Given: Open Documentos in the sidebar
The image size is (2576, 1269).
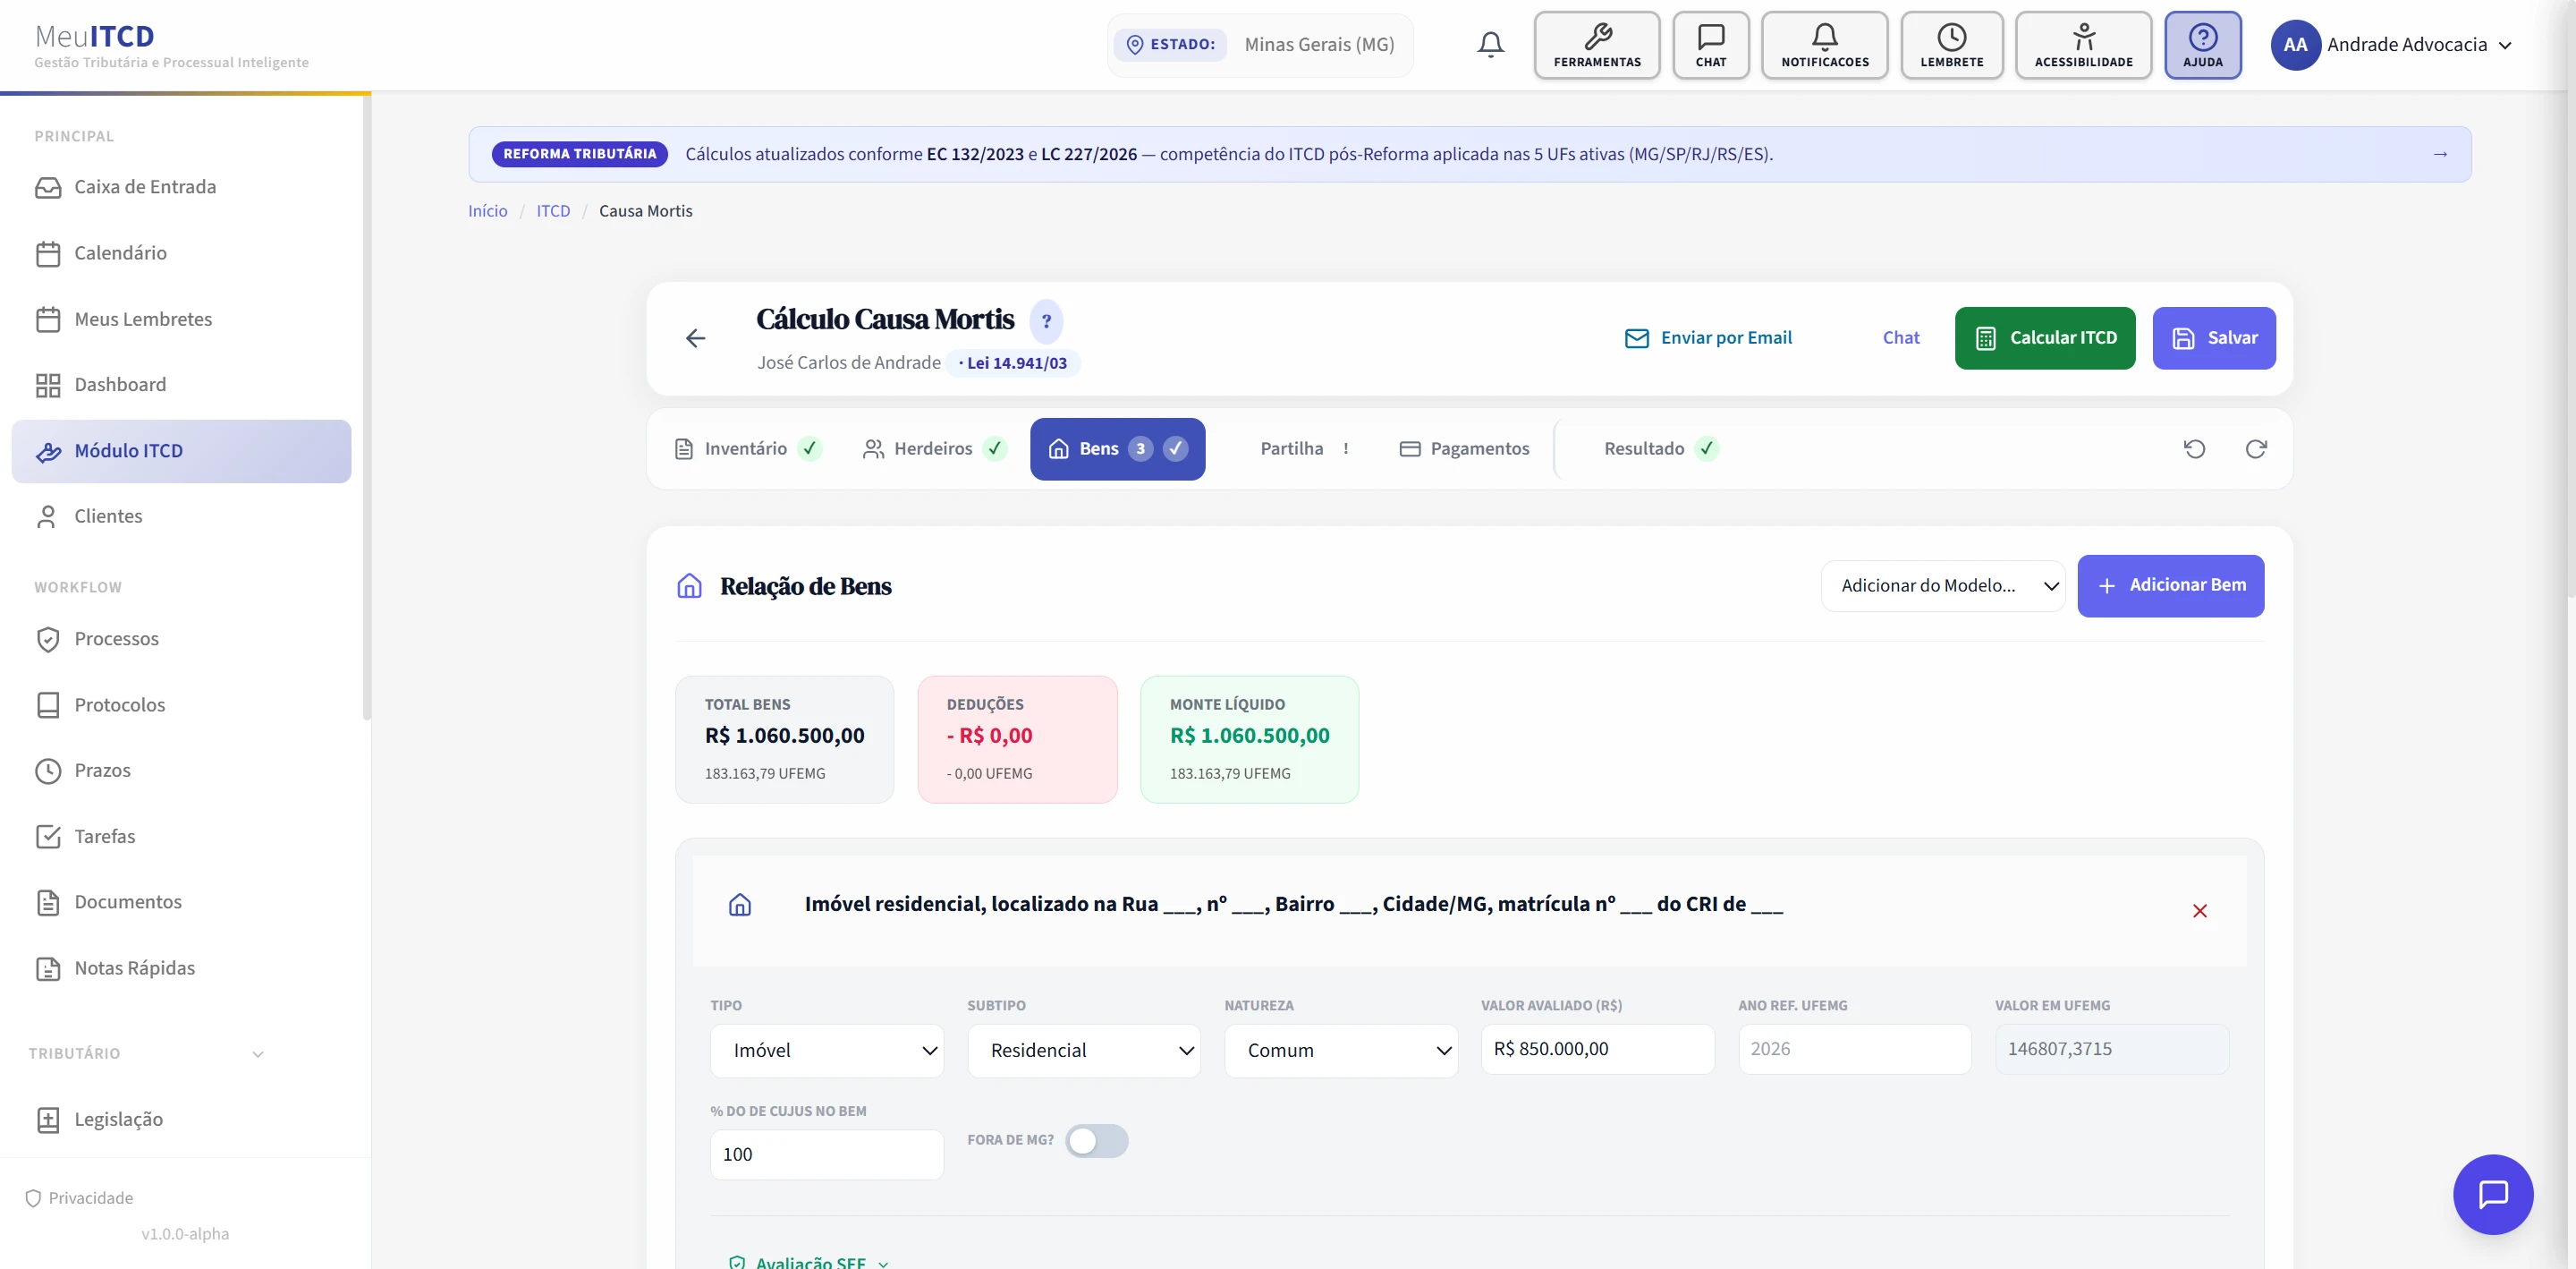Looking at the screenshot, I should click(182, 902).
